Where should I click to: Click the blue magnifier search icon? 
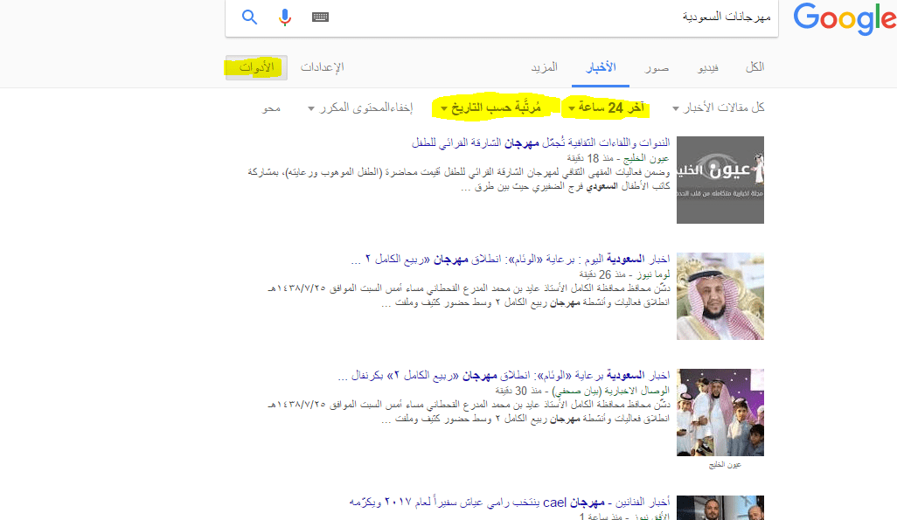pyautogui.click(x=249, y=17)
